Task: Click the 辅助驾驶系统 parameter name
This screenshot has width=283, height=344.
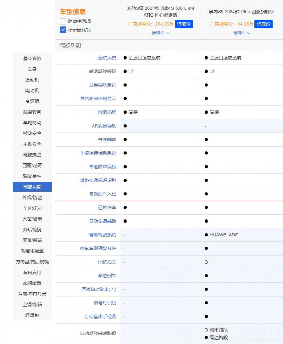Action: (x=102, y=235)
